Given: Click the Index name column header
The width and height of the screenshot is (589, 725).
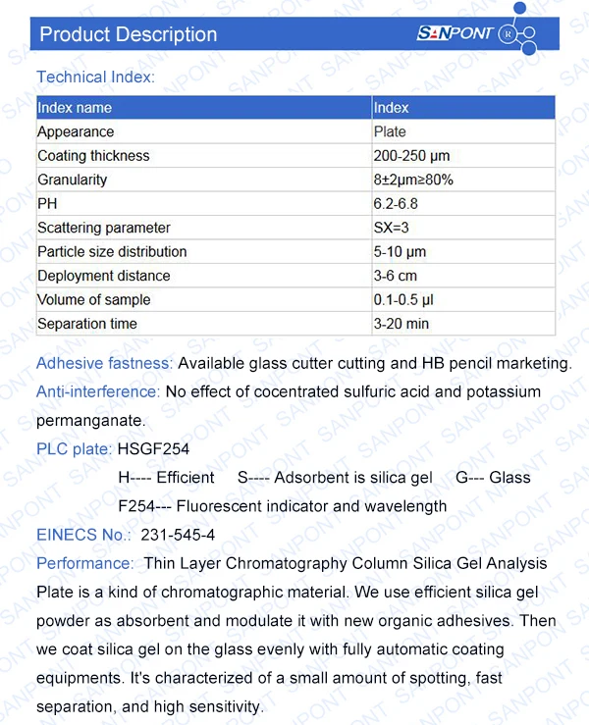Looking at the screenshot, I should pyautogui.click(x=75, y=108).
